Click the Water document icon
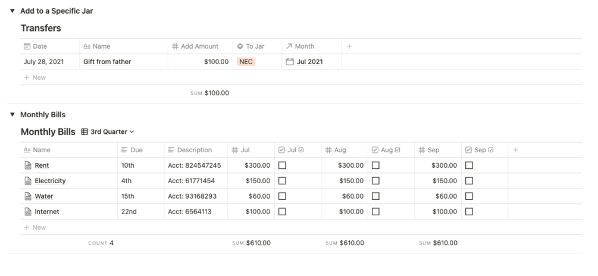598x276 pixels. 27,196
